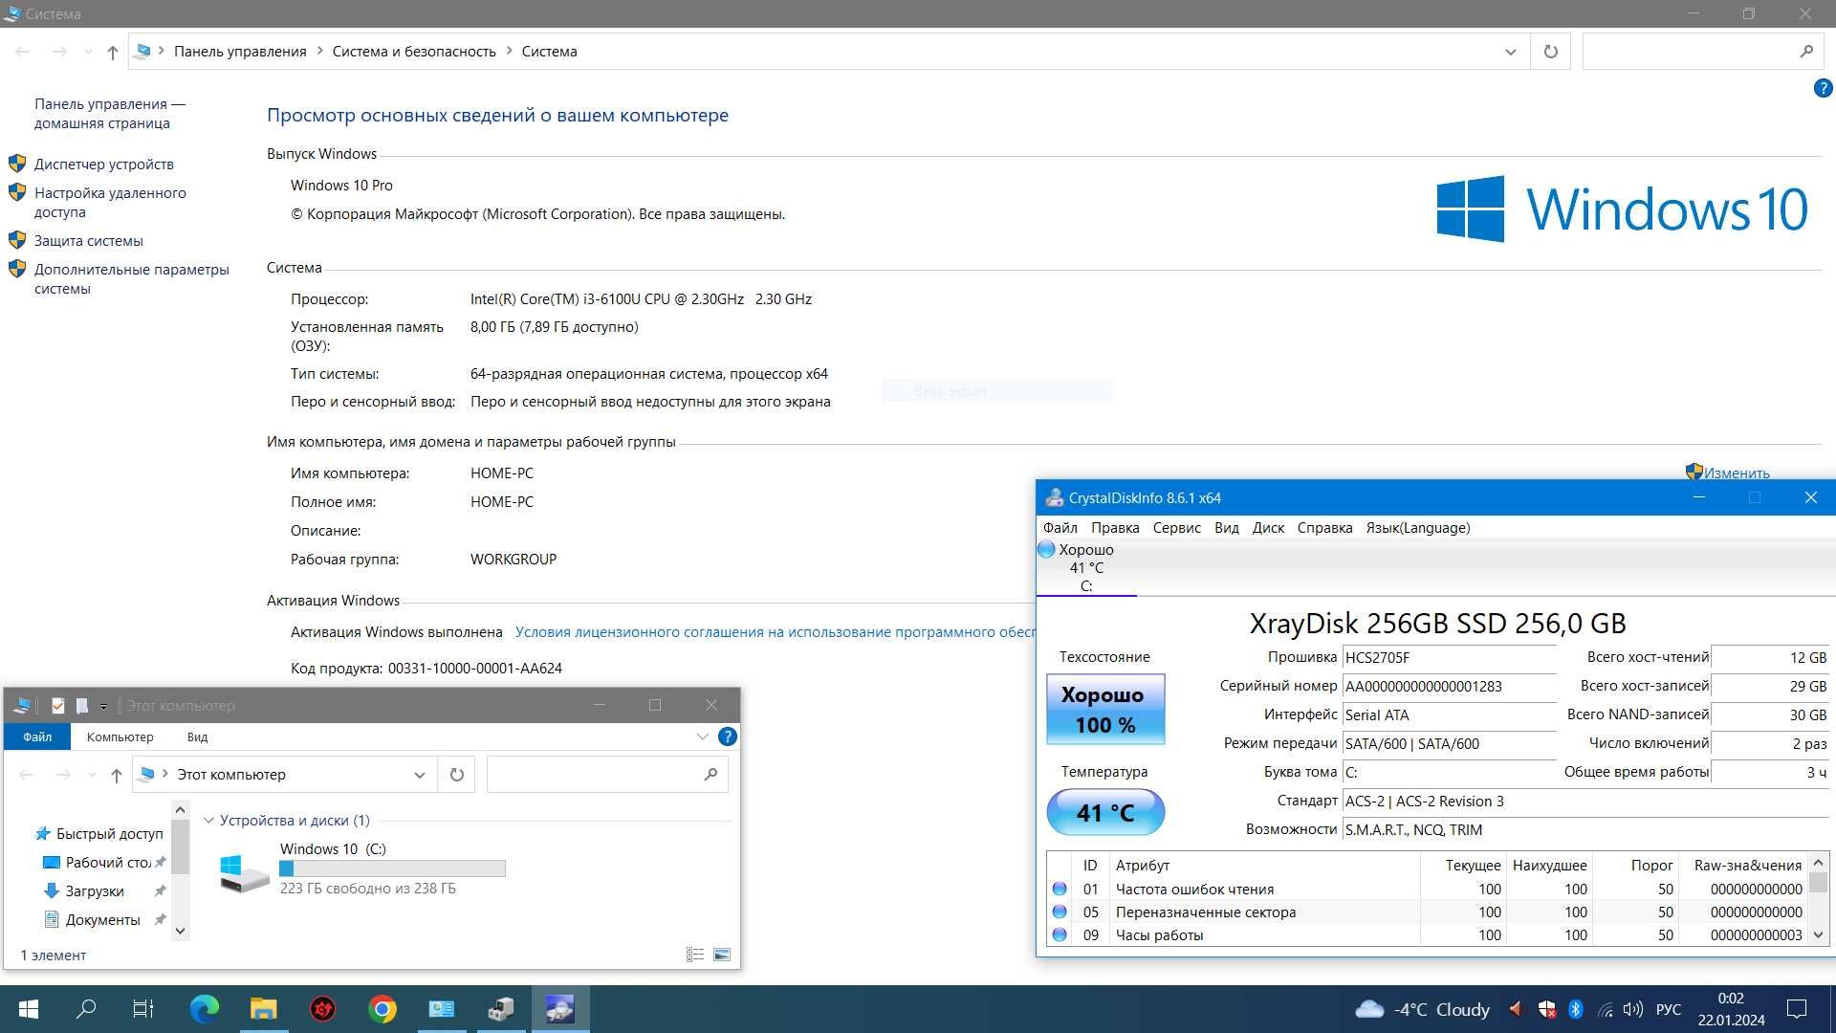Open quick access toolbar customize dropdown
The height and width of the screenshot is (1033, 1836).
tap(103, 707)
